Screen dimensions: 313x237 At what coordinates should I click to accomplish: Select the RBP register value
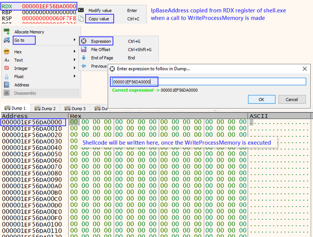point(49,12)
